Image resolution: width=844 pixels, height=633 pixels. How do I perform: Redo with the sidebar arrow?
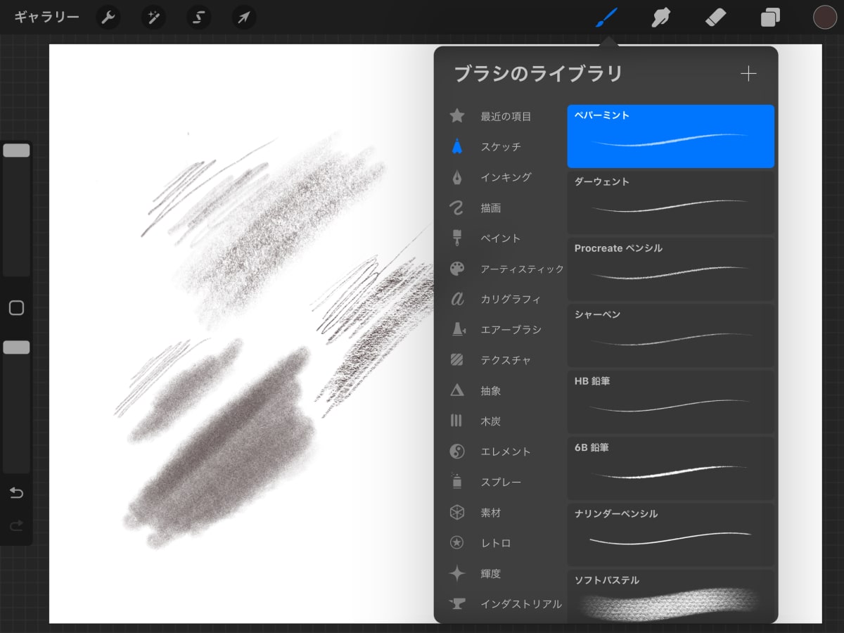[16, 525]
